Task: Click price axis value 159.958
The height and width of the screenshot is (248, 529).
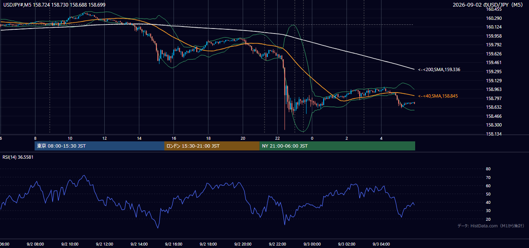Action: (494, 36)
